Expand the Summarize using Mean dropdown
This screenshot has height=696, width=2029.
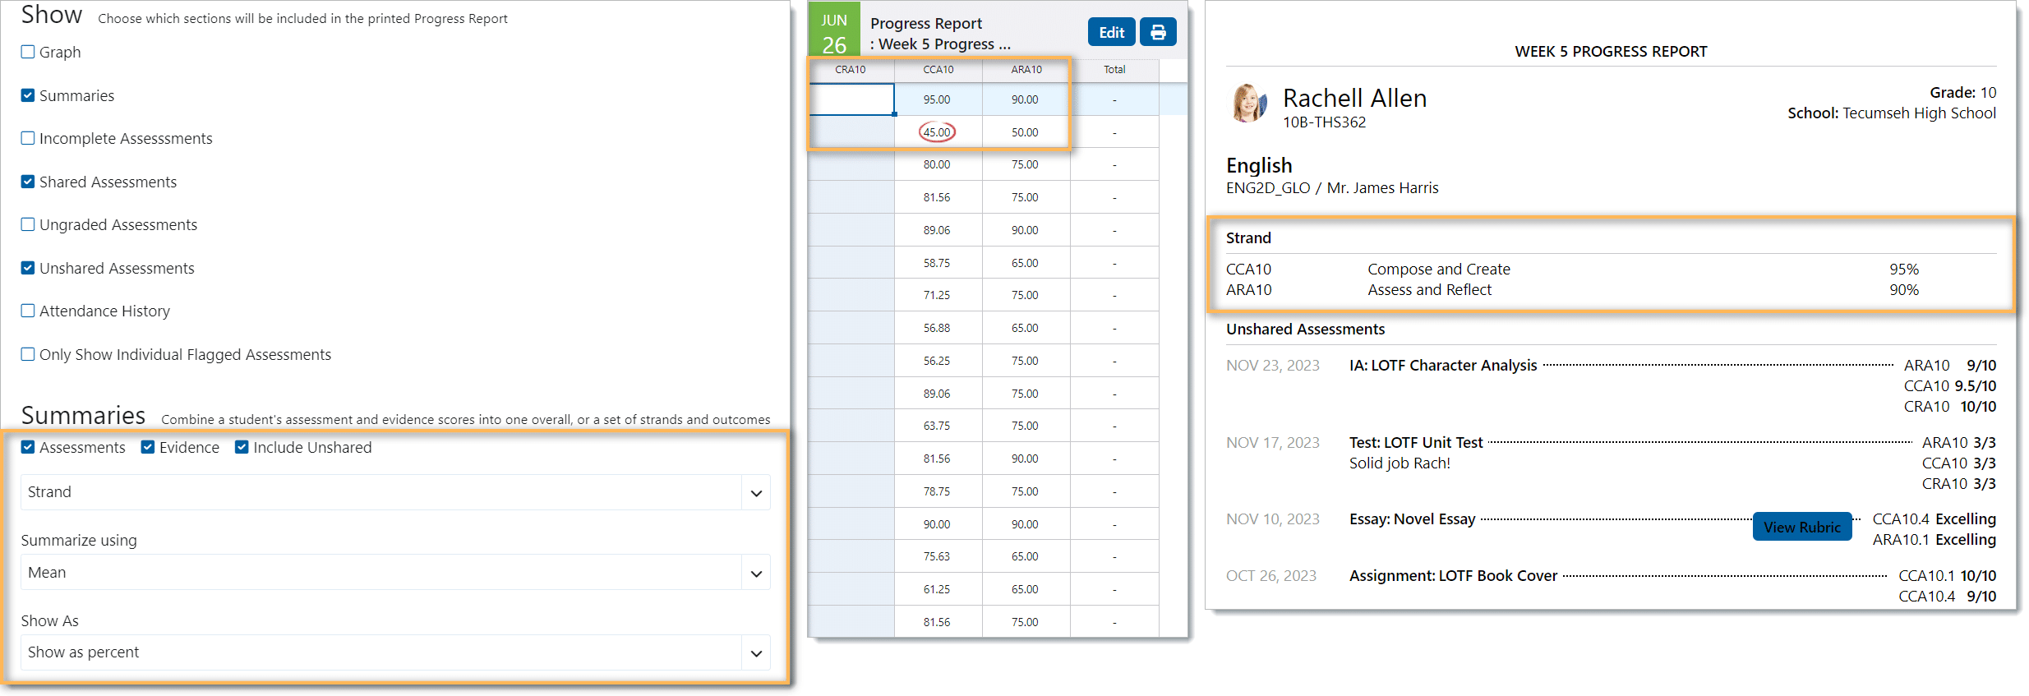394,573
